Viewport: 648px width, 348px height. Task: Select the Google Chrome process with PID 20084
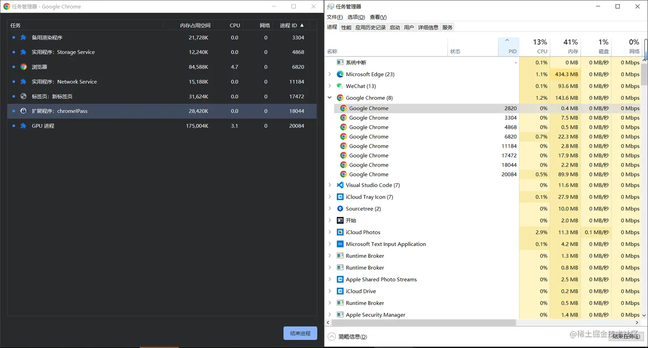pos(487,174)
